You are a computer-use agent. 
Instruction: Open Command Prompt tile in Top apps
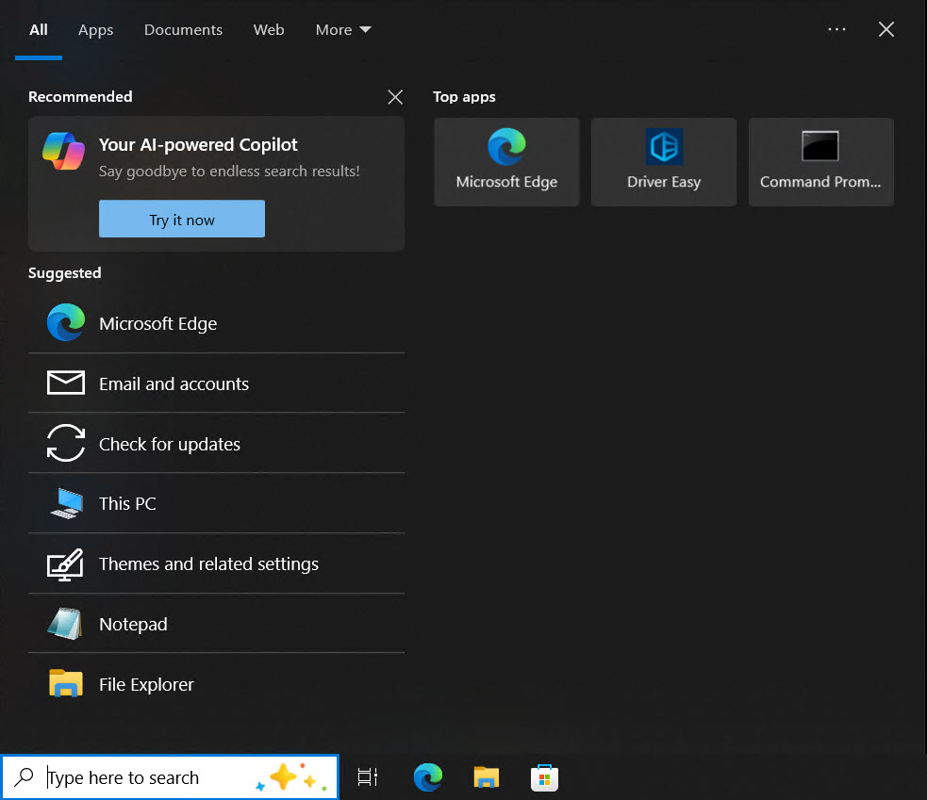[820, 161]
